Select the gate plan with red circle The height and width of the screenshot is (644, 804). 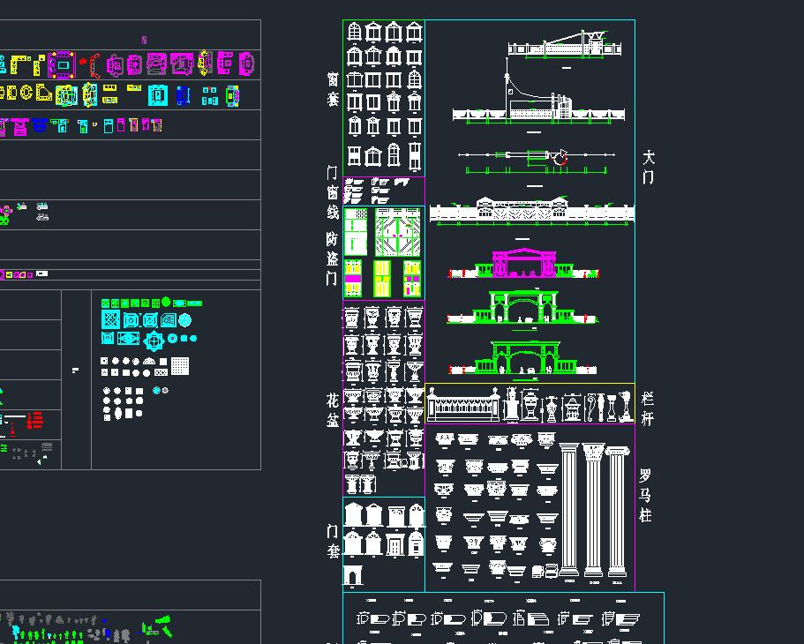537,161
